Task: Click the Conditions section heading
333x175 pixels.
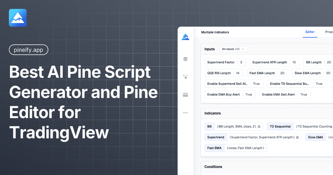Action: (213, 167)
